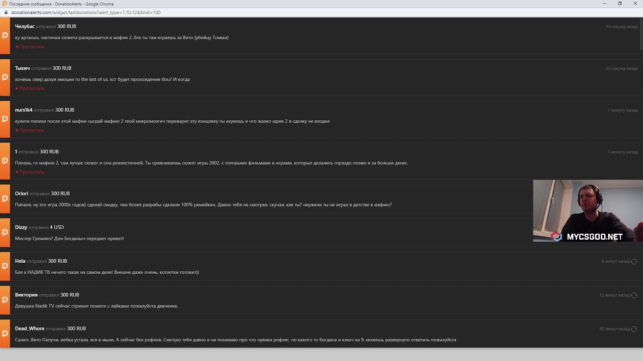Click the orange DonationAlerts icon beside Виктория

click(5, 300)
